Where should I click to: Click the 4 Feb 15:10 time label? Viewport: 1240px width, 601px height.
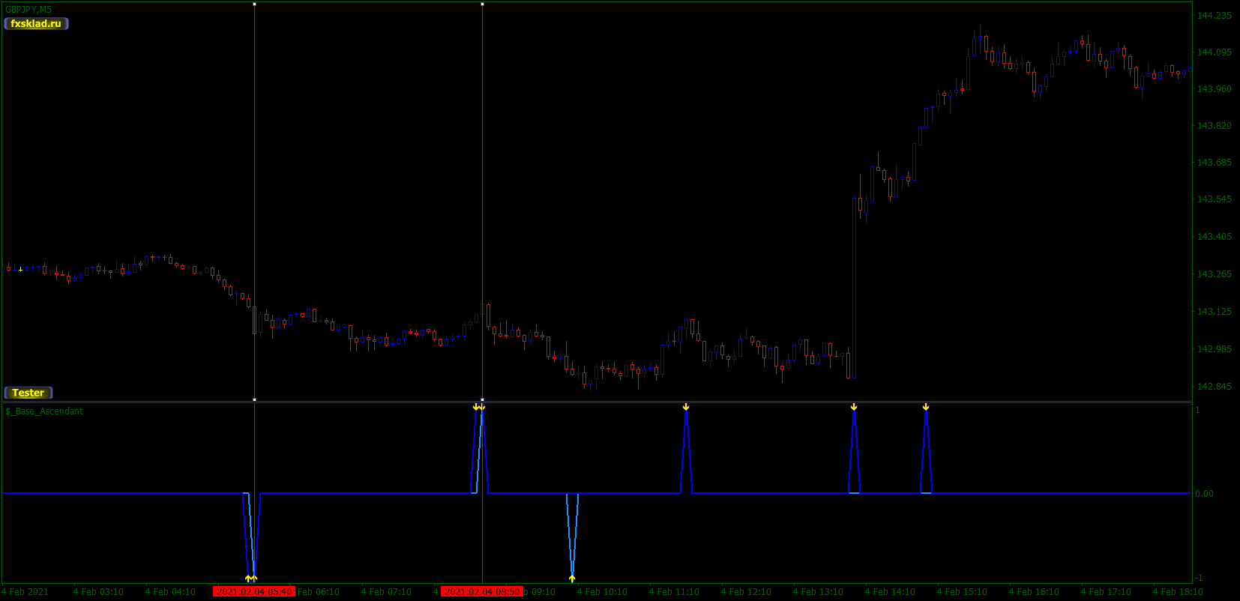[962, 592]
